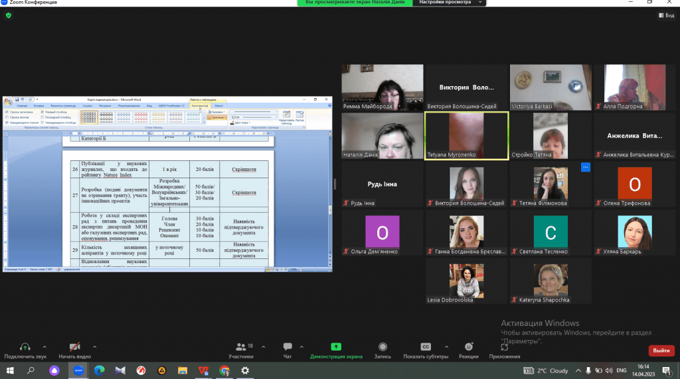Open the Приложения apps icon

[x=504, y=347]
